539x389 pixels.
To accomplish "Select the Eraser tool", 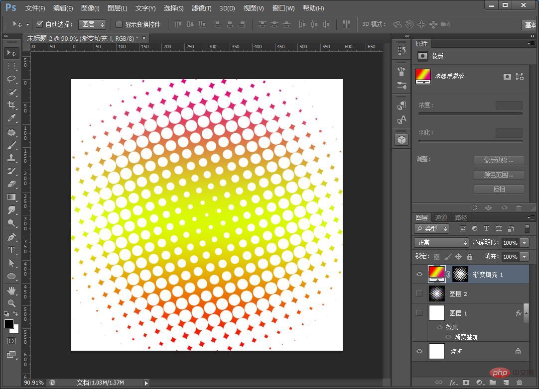I will [11, 184].
